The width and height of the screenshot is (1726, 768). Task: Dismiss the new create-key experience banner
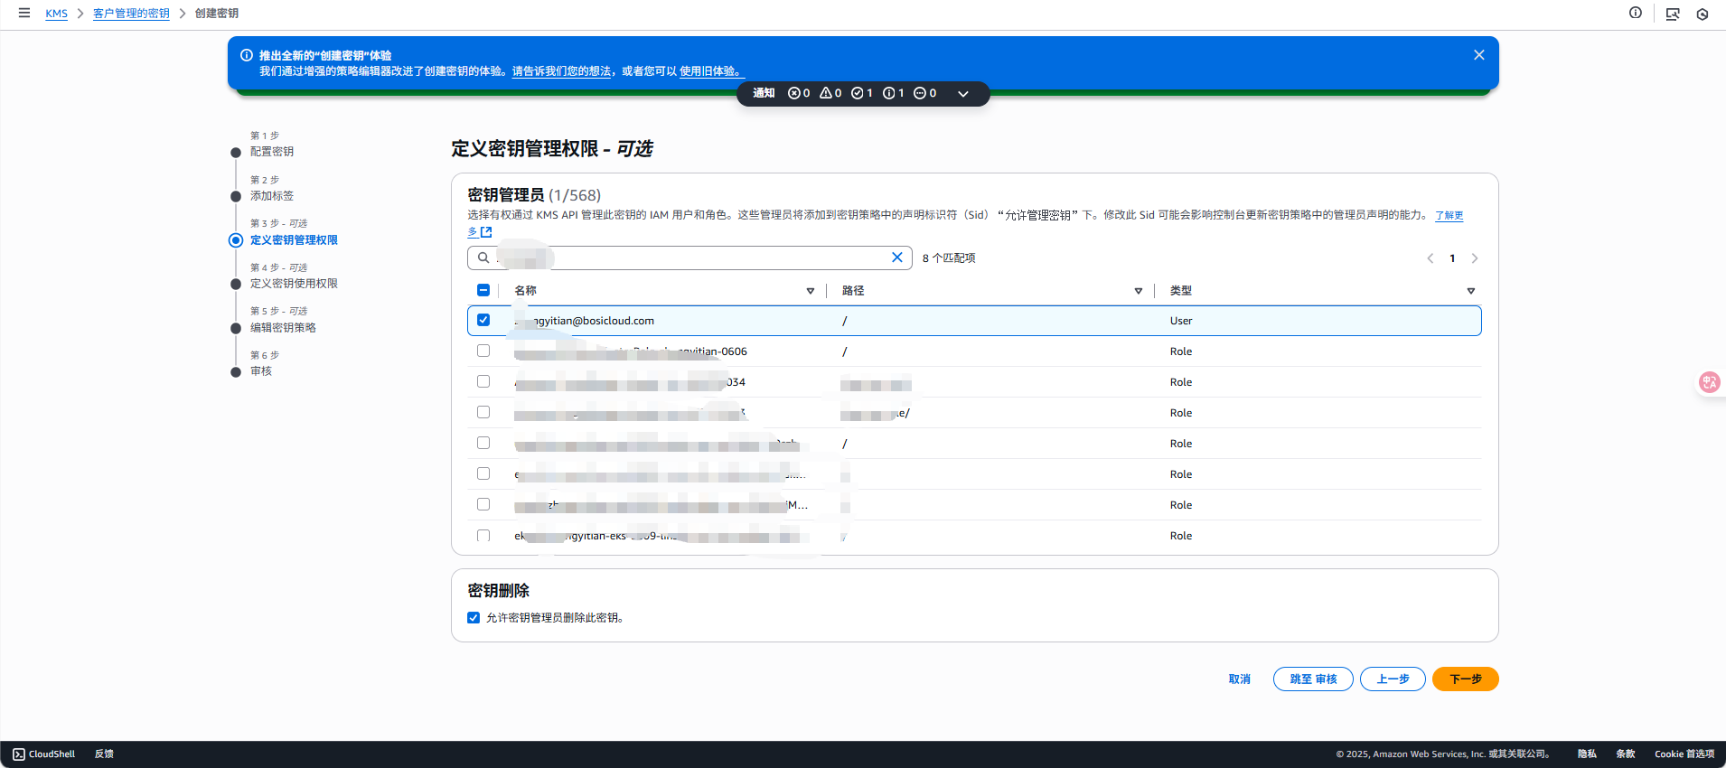[x=1479, y=55]
